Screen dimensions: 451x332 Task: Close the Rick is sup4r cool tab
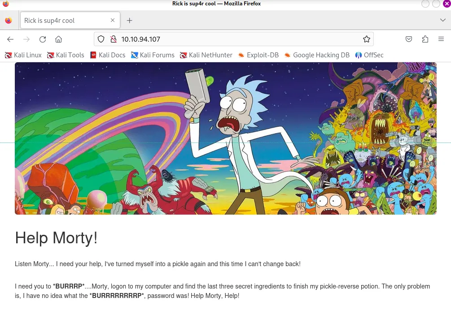113,20
